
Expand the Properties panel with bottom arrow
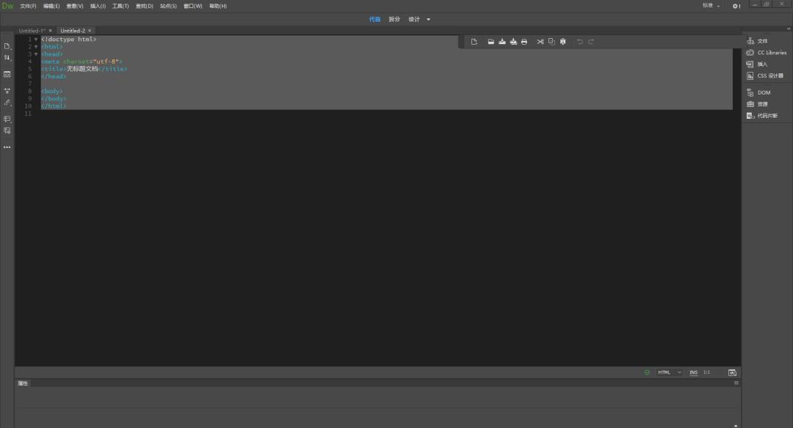click(x=736, y=426)
